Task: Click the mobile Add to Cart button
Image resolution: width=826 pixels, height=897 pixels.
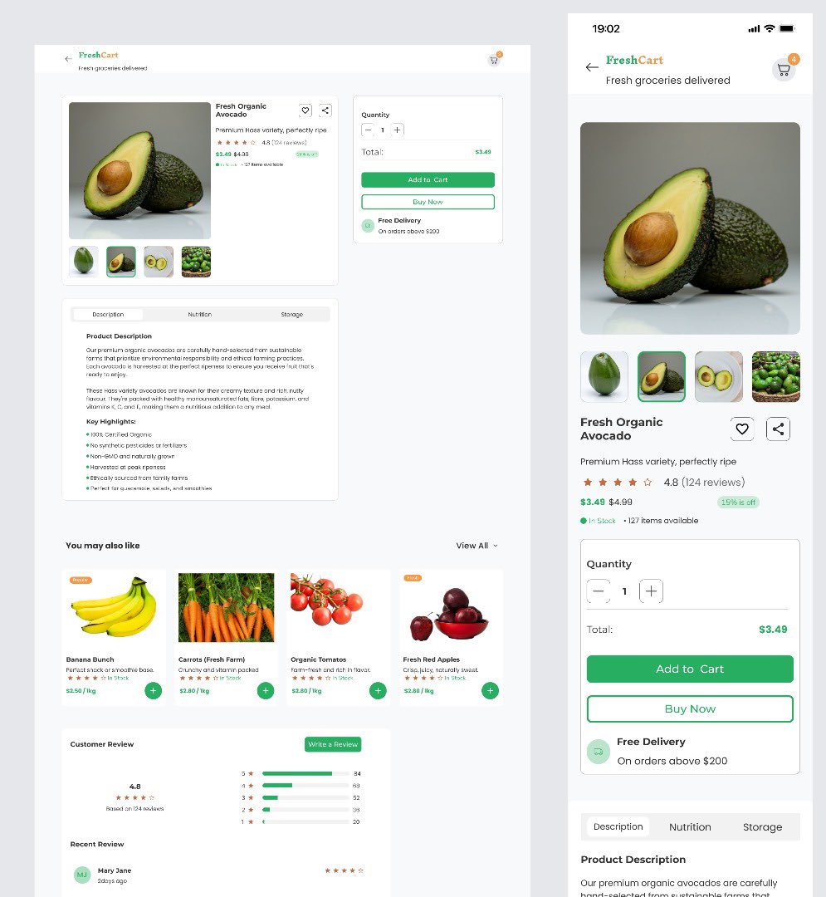Action: point(690,669)
